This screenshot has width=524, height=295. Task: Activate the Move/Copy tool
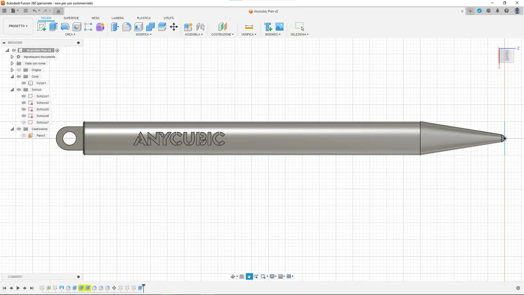pos(174,27)
